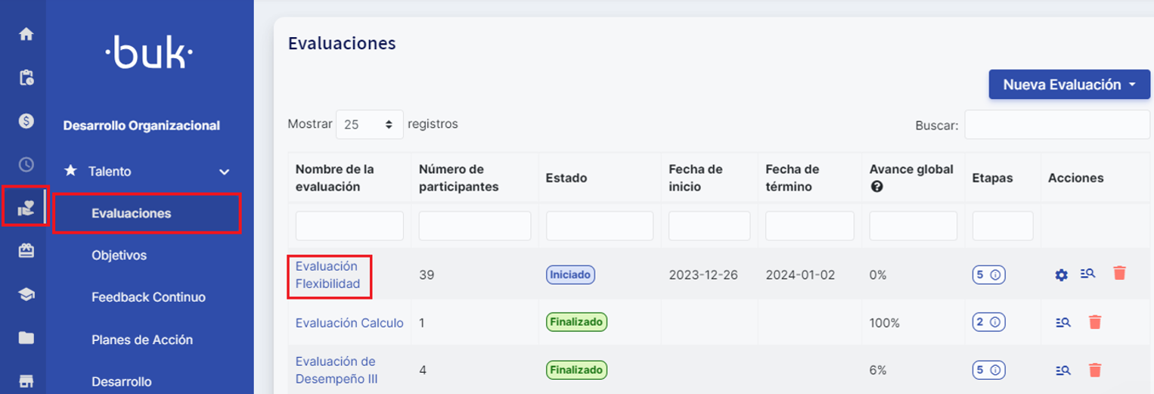Collapse the Talento menu chevron
Viewport: 1154px width, 394px height.
(224, 172)
